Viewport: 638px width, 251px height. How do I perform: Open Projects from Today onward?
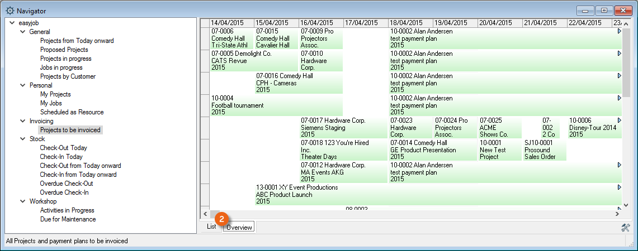77,41
